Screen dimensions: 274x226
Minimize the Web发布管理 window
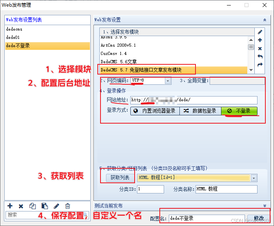tap(229, 5)
